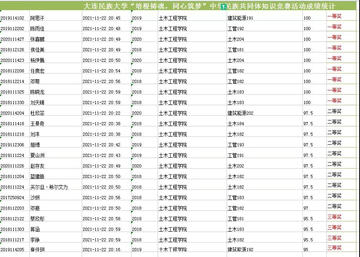This screenshot has height=257, width=360.
Task: Click the name 蒋涵
Action: (x=35, y=229)
